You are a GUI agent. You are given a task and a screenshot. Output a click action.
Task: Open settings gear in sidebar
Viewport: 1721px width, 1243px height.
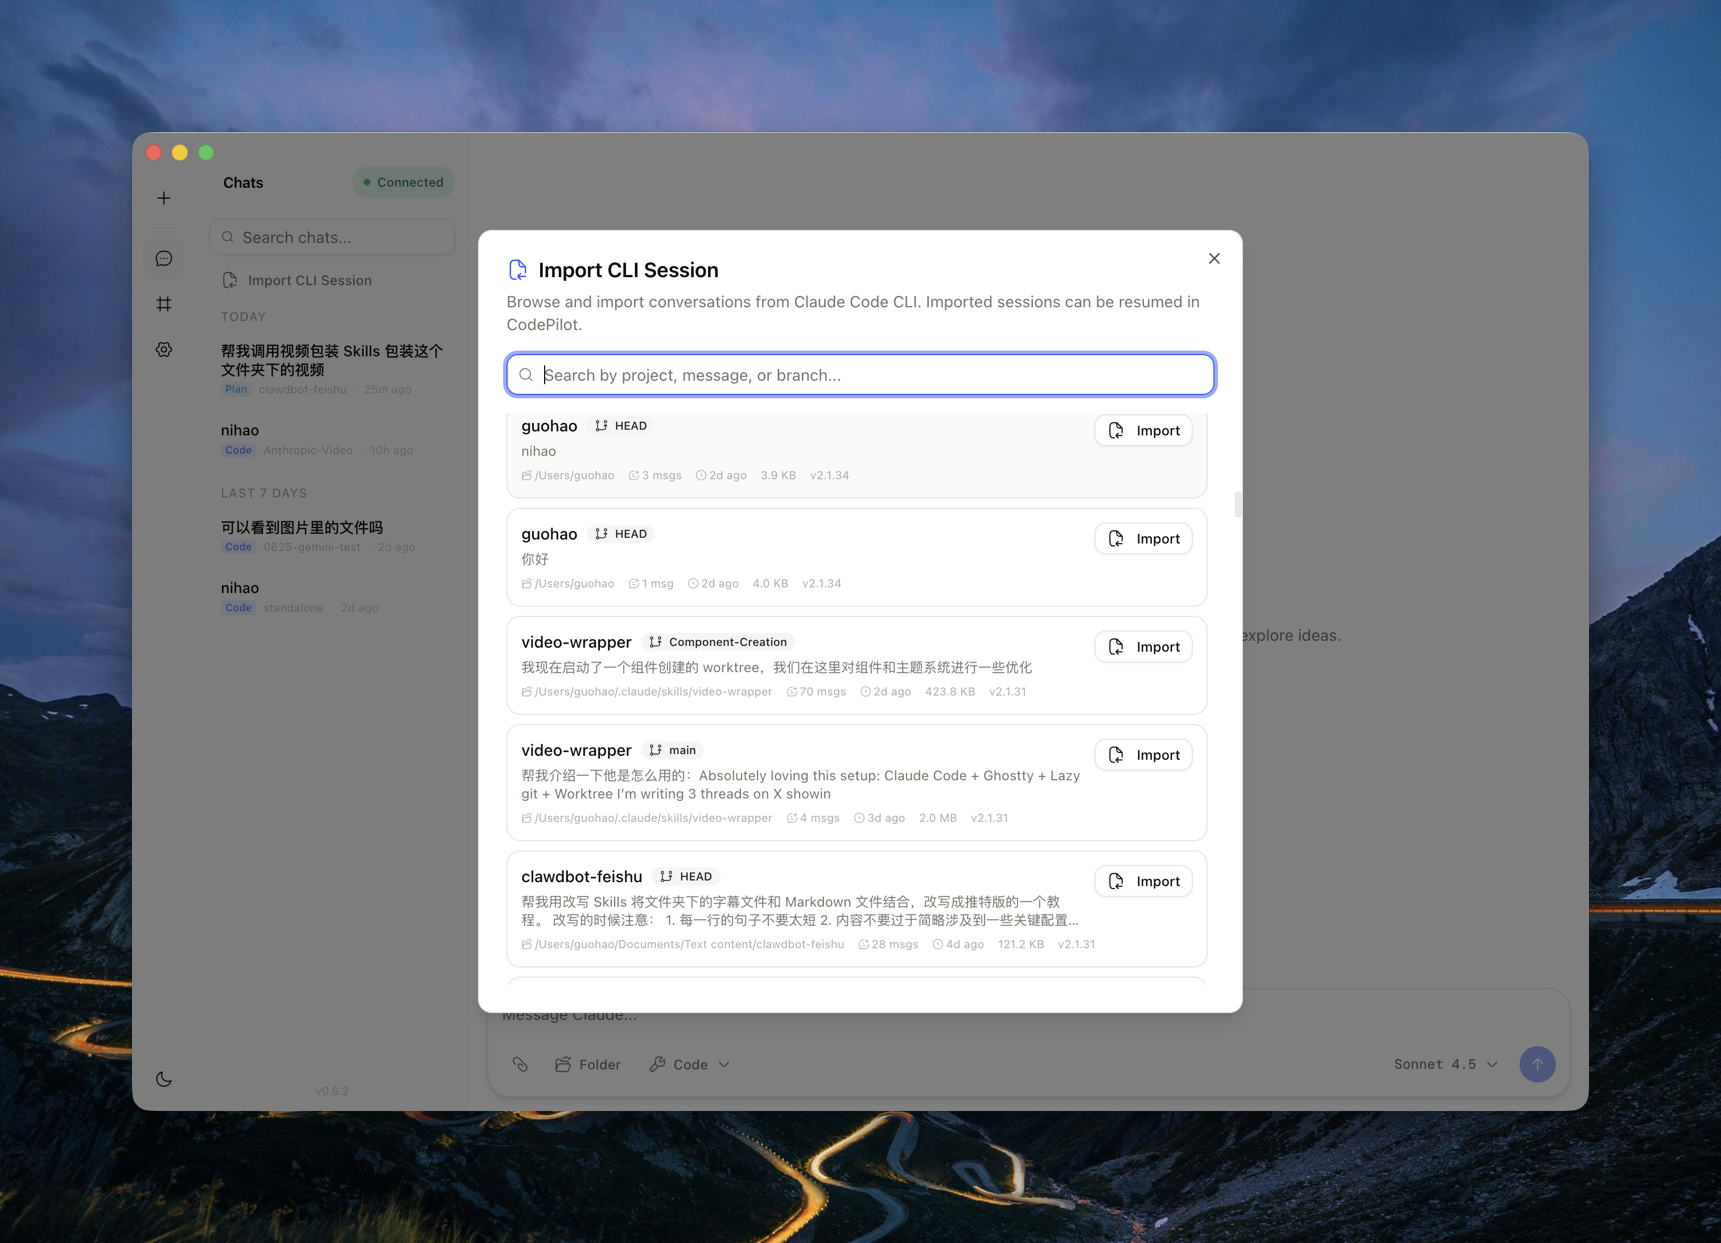(164, 350)
